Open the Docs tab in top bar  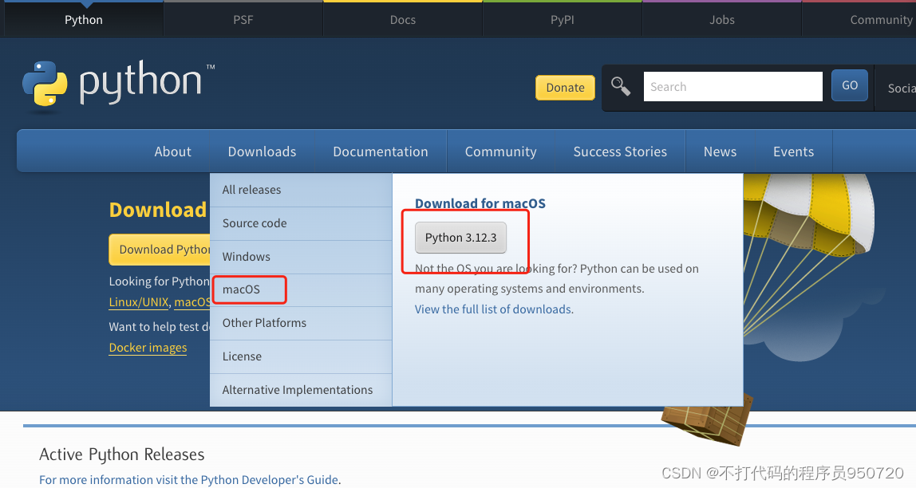(x=402, y=19)
